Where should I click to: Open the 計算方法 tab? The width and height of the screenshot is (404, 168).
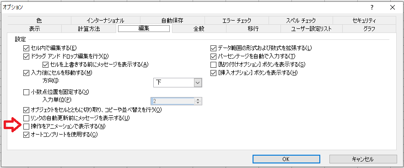coord(89,28)
